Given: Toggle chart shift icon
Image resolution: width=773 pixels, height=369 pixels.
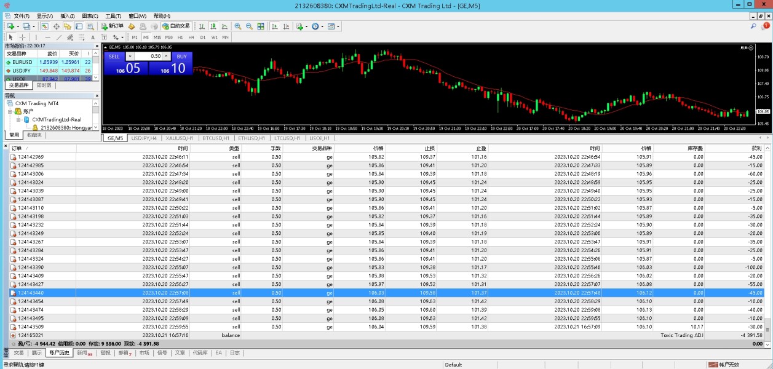Looking at the screenshot, I should pos(286,26).
